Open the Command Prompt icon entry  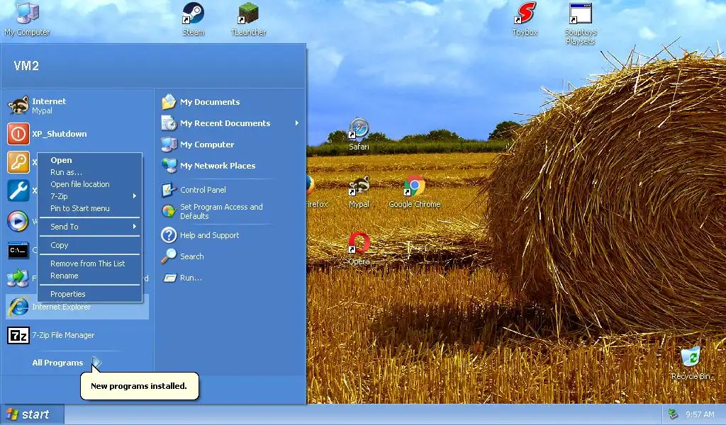click(18, 250)
